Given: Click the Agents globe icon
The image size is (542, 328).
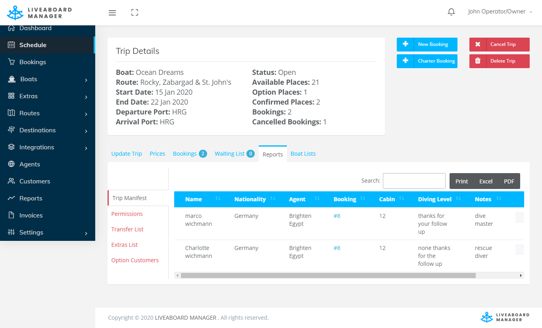Looking at the screenshot, I should click(12, 164).
